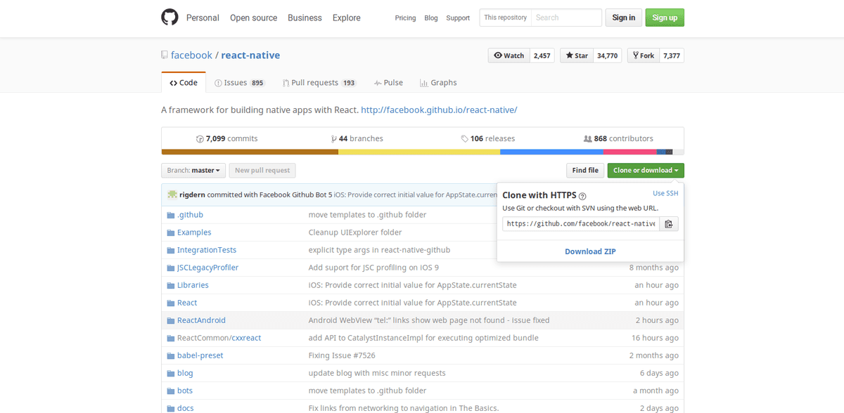The width and height of the screenshot is (844, 413).
Task: Collapse the Clone or download dropdown
Action: point(645,170)
